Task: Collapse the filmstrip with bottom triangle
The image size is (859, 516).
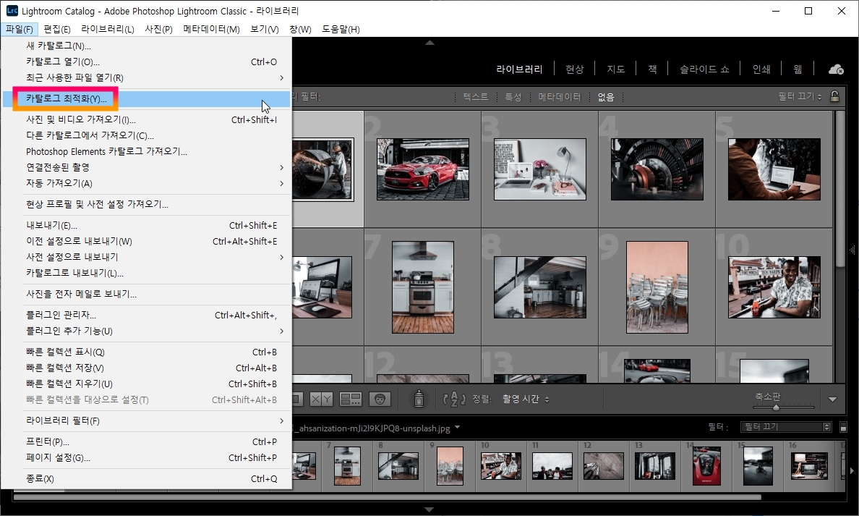Action: point(429,510)
